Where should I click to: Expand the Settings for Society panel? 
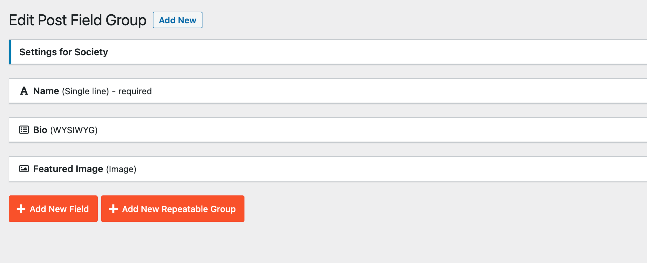[328, 52]
